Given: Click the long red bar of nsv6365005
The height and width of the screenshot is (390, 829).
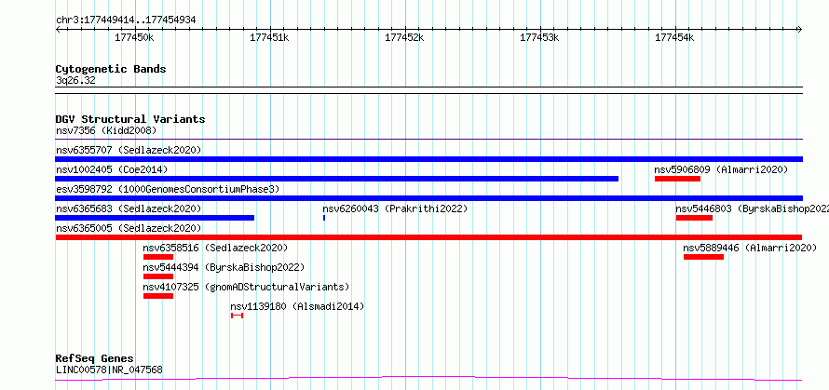Looking at the screenshot, I should pos(428,237).
